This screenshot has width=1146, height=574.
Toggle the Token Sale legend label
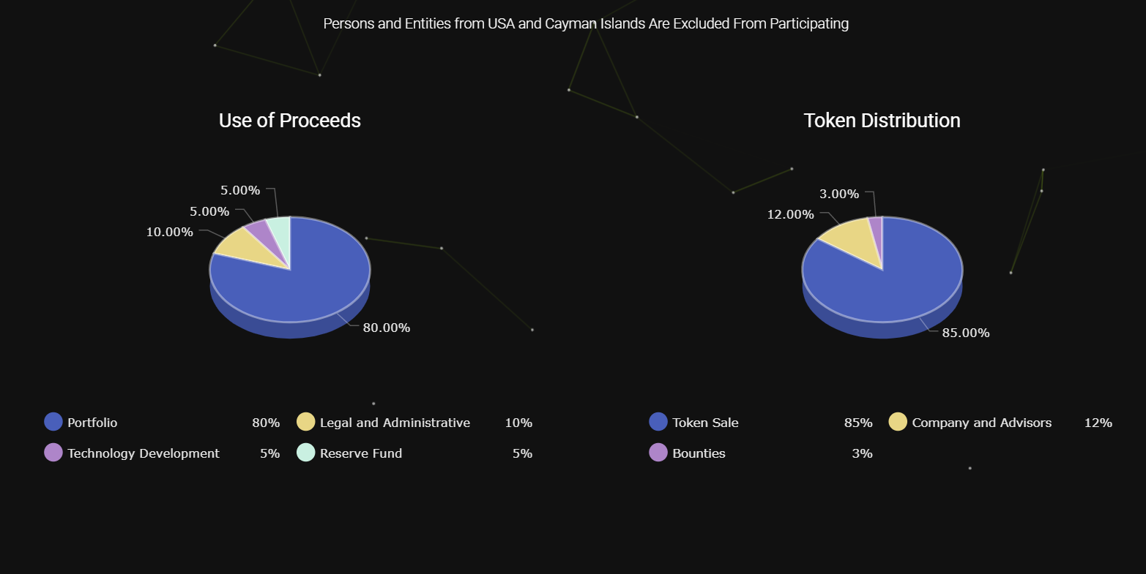coord(705,423)
